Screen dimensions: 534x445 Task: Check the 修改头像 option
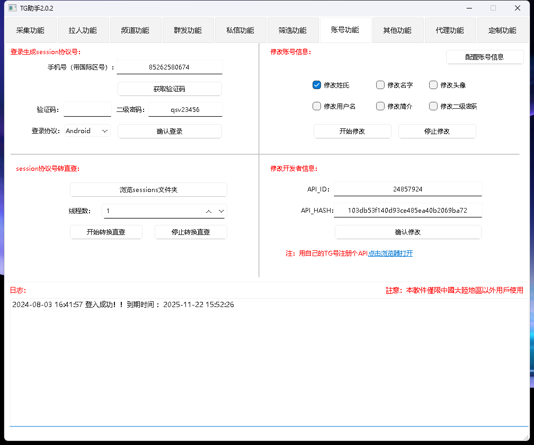pyautogui.click(x=433, y=85)
